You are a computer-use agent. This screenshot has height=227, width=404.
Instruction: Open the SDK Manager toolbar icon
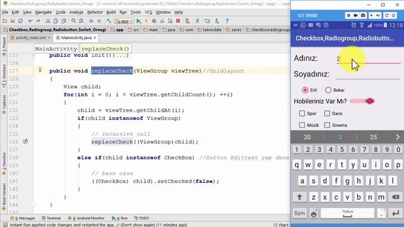coord(217,21)
